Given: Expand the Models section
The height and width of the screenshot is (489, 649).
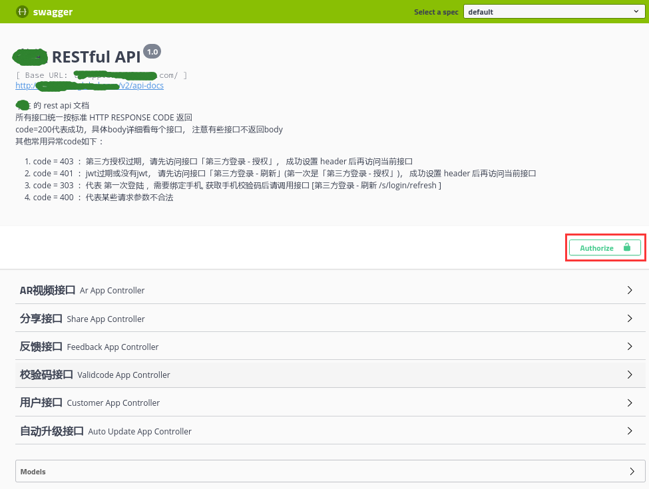Looking at the screenshot, I should [x=33, y=472].
